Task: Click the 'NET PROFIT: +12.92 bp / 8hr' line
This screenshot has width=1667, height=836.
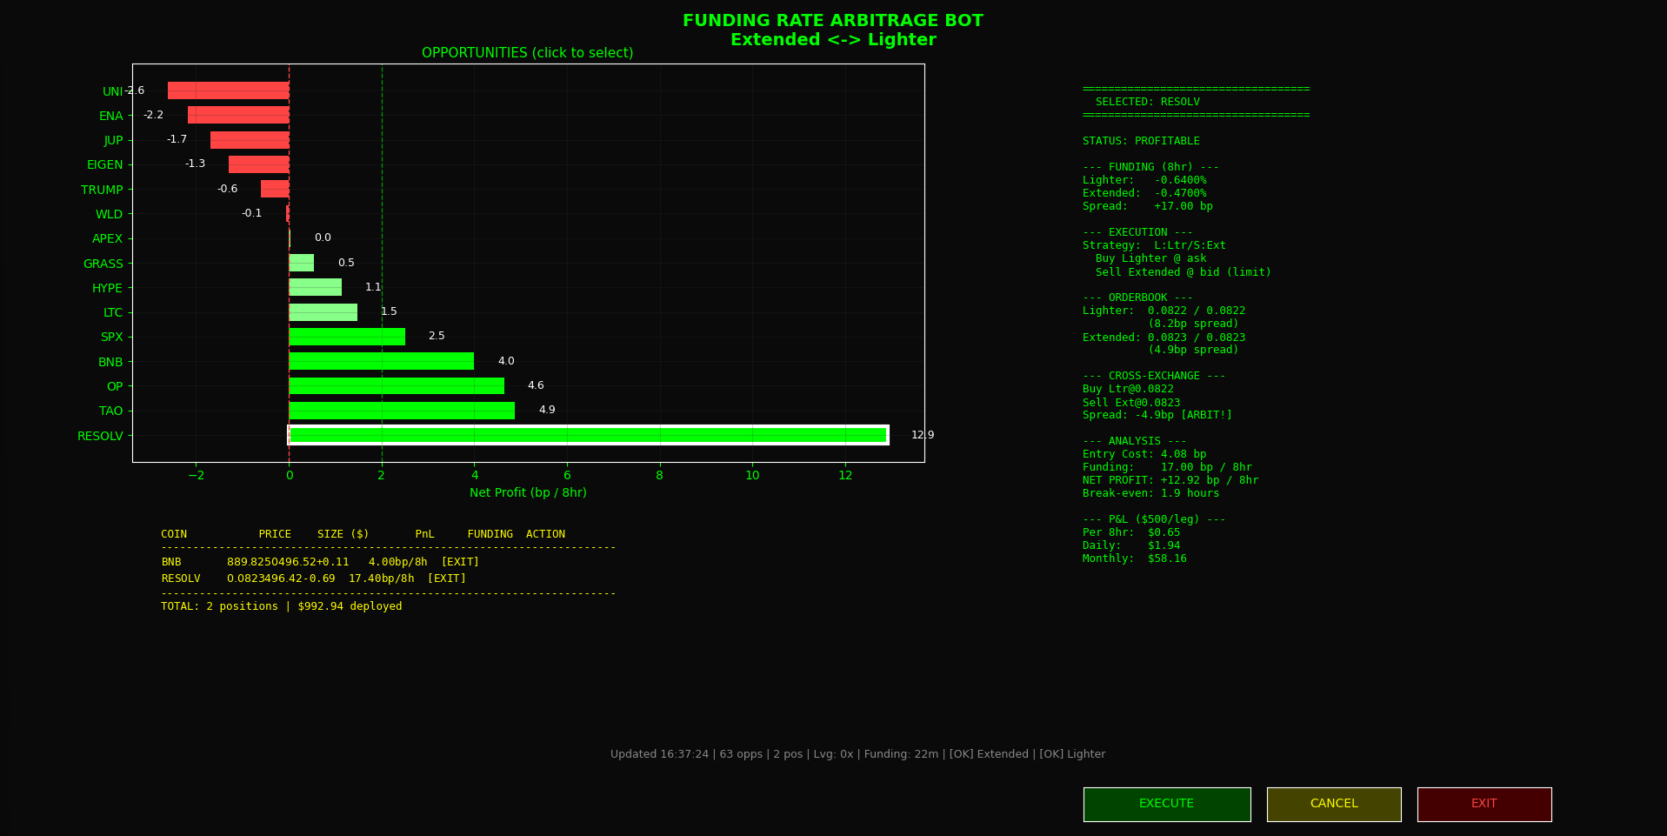Action: [1170, 480]
